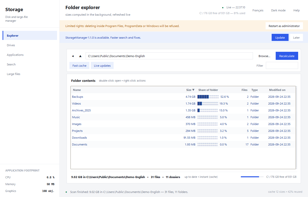Select the Videos folder row
Image resolution: width=308 pixels, height=197 pixels.
[x=183, y=104]
